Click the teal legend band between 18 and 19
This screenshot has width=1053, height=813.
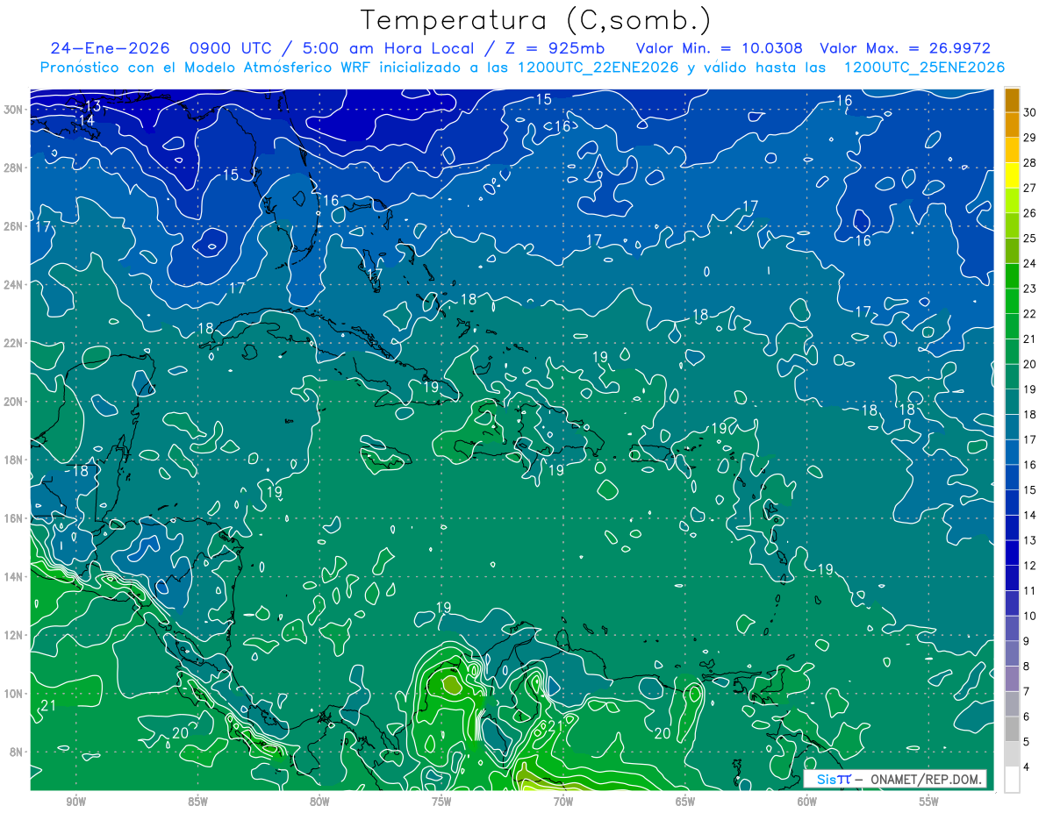1013,402
